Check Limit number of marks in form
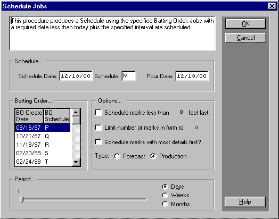 coord(98,128)
